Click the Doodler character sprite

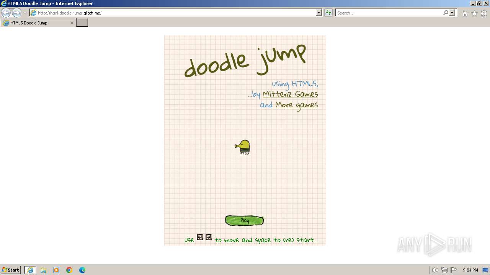click(243, 147)
